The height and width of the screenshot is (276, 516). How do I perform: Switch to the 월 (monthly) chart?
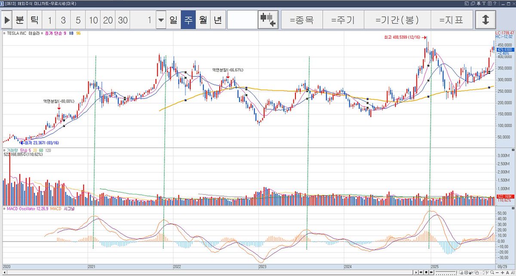point(203,20)
